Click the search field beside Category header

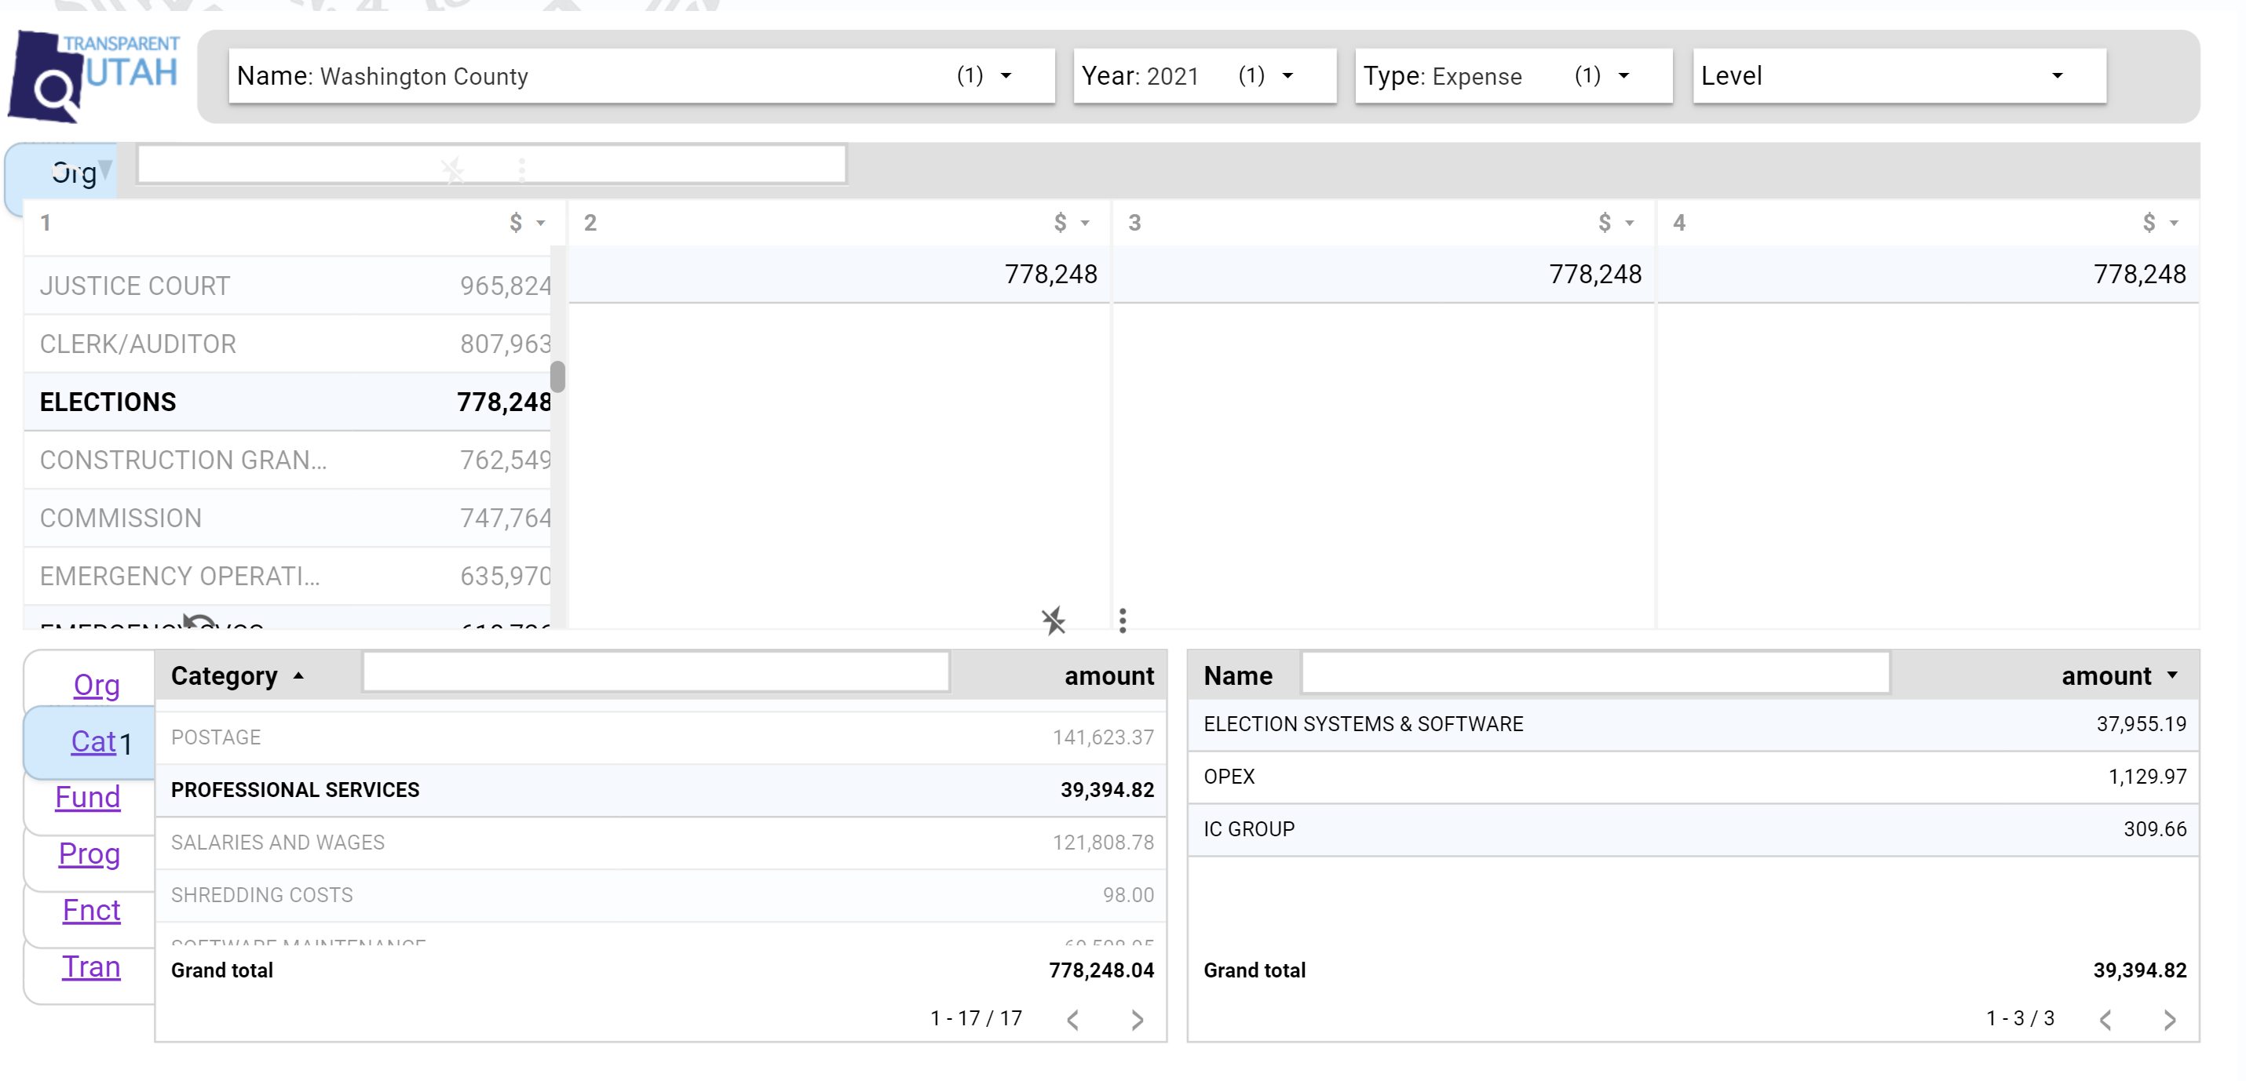pos(656,672)
